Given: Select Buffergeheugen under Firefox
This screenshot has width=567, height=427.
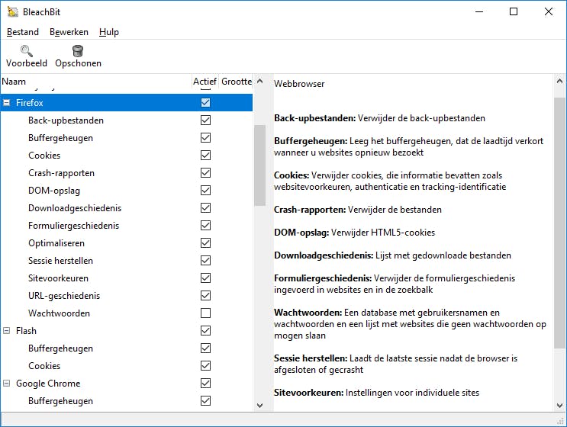Looking at the screenshot, I should (x=127, y=138).
